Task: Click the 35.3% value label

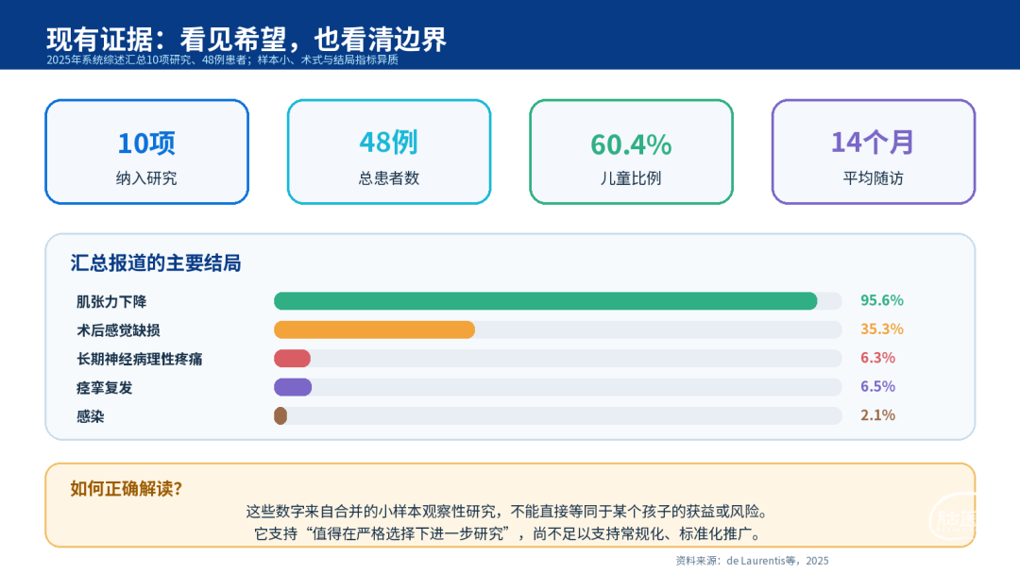Action: coord(881,329)
